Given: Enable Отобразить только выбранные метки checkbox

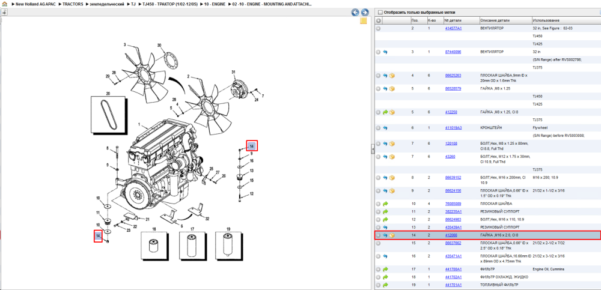Looking at the screenshot, I should (x=380, y=12).
